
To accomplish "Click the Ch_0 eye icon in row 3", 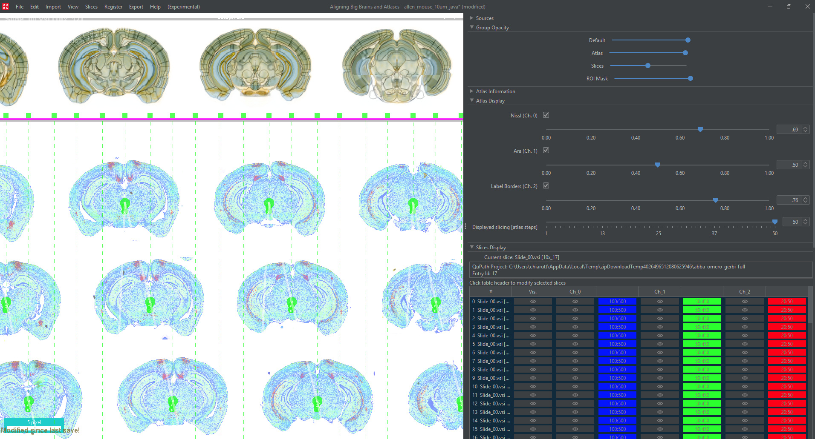I will click(575, 327).
